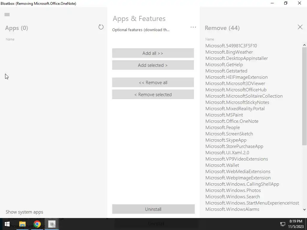This screenshot has width=307, height=230.
Task: Select Microsoft.WebMediaExtensions entry
Action: (238, 172)
